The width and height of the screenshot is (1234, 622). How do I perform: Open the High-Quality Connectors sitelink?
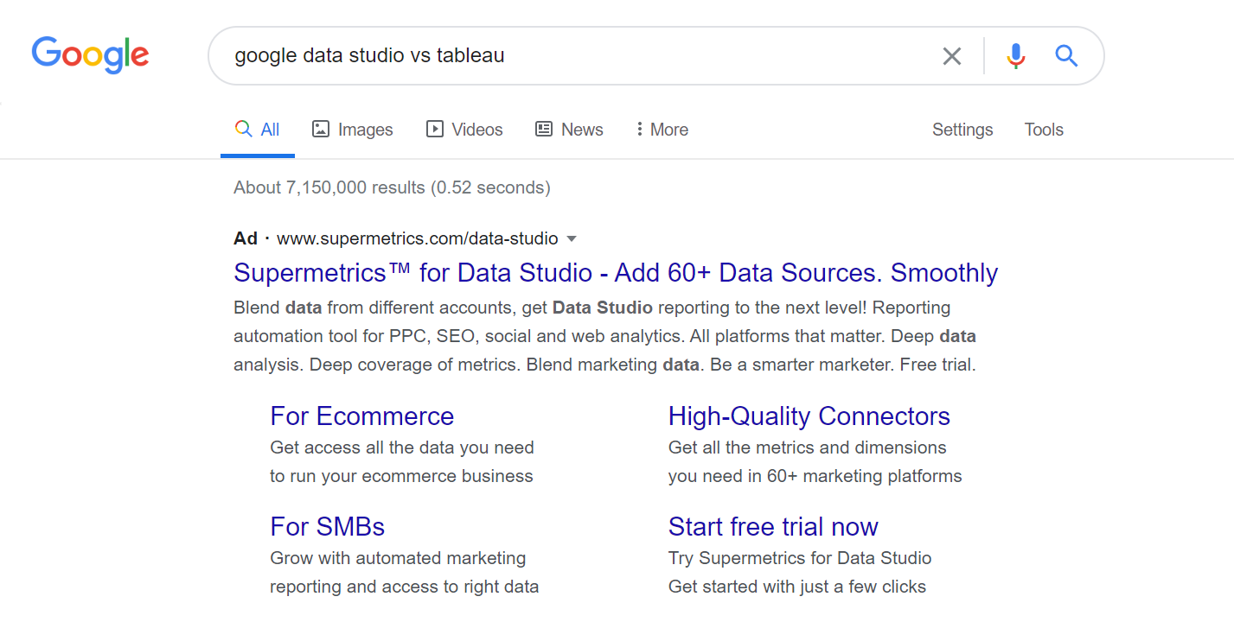point(809,416)
